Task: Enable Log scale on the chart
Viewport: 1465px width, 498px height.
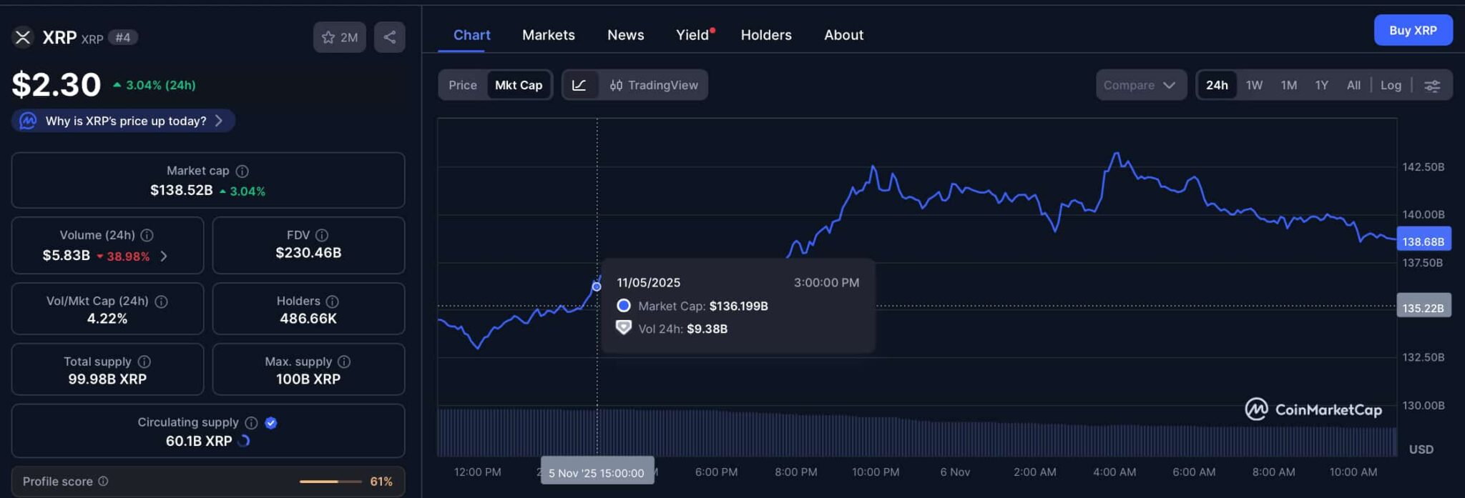Action: pos(1391,85)
